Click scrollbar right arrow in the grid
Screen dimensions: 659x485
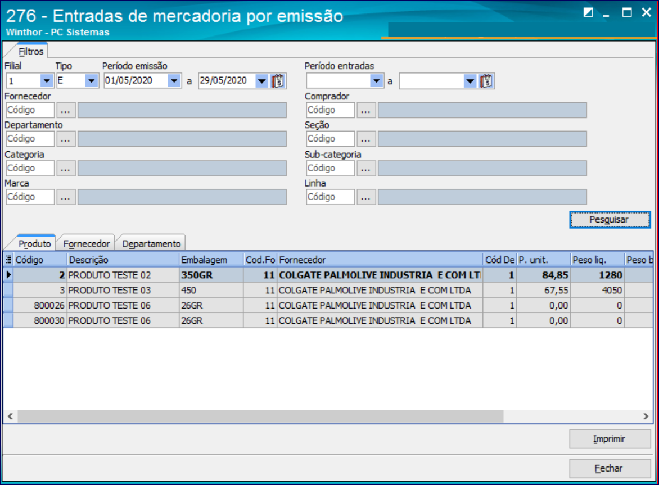click(646, 416)
